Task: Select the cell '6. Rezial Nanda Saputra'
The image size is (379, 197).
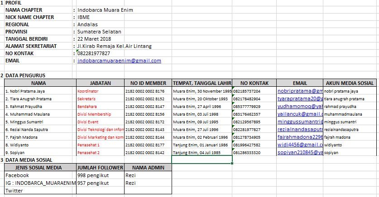Action: pyautogui.click(x=40, y=130)
